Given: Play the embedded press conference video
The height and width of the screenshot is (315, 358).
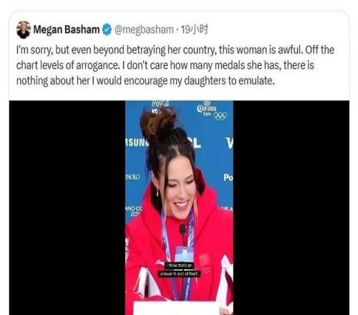Looking at the screenshot, I should point(179,208).
